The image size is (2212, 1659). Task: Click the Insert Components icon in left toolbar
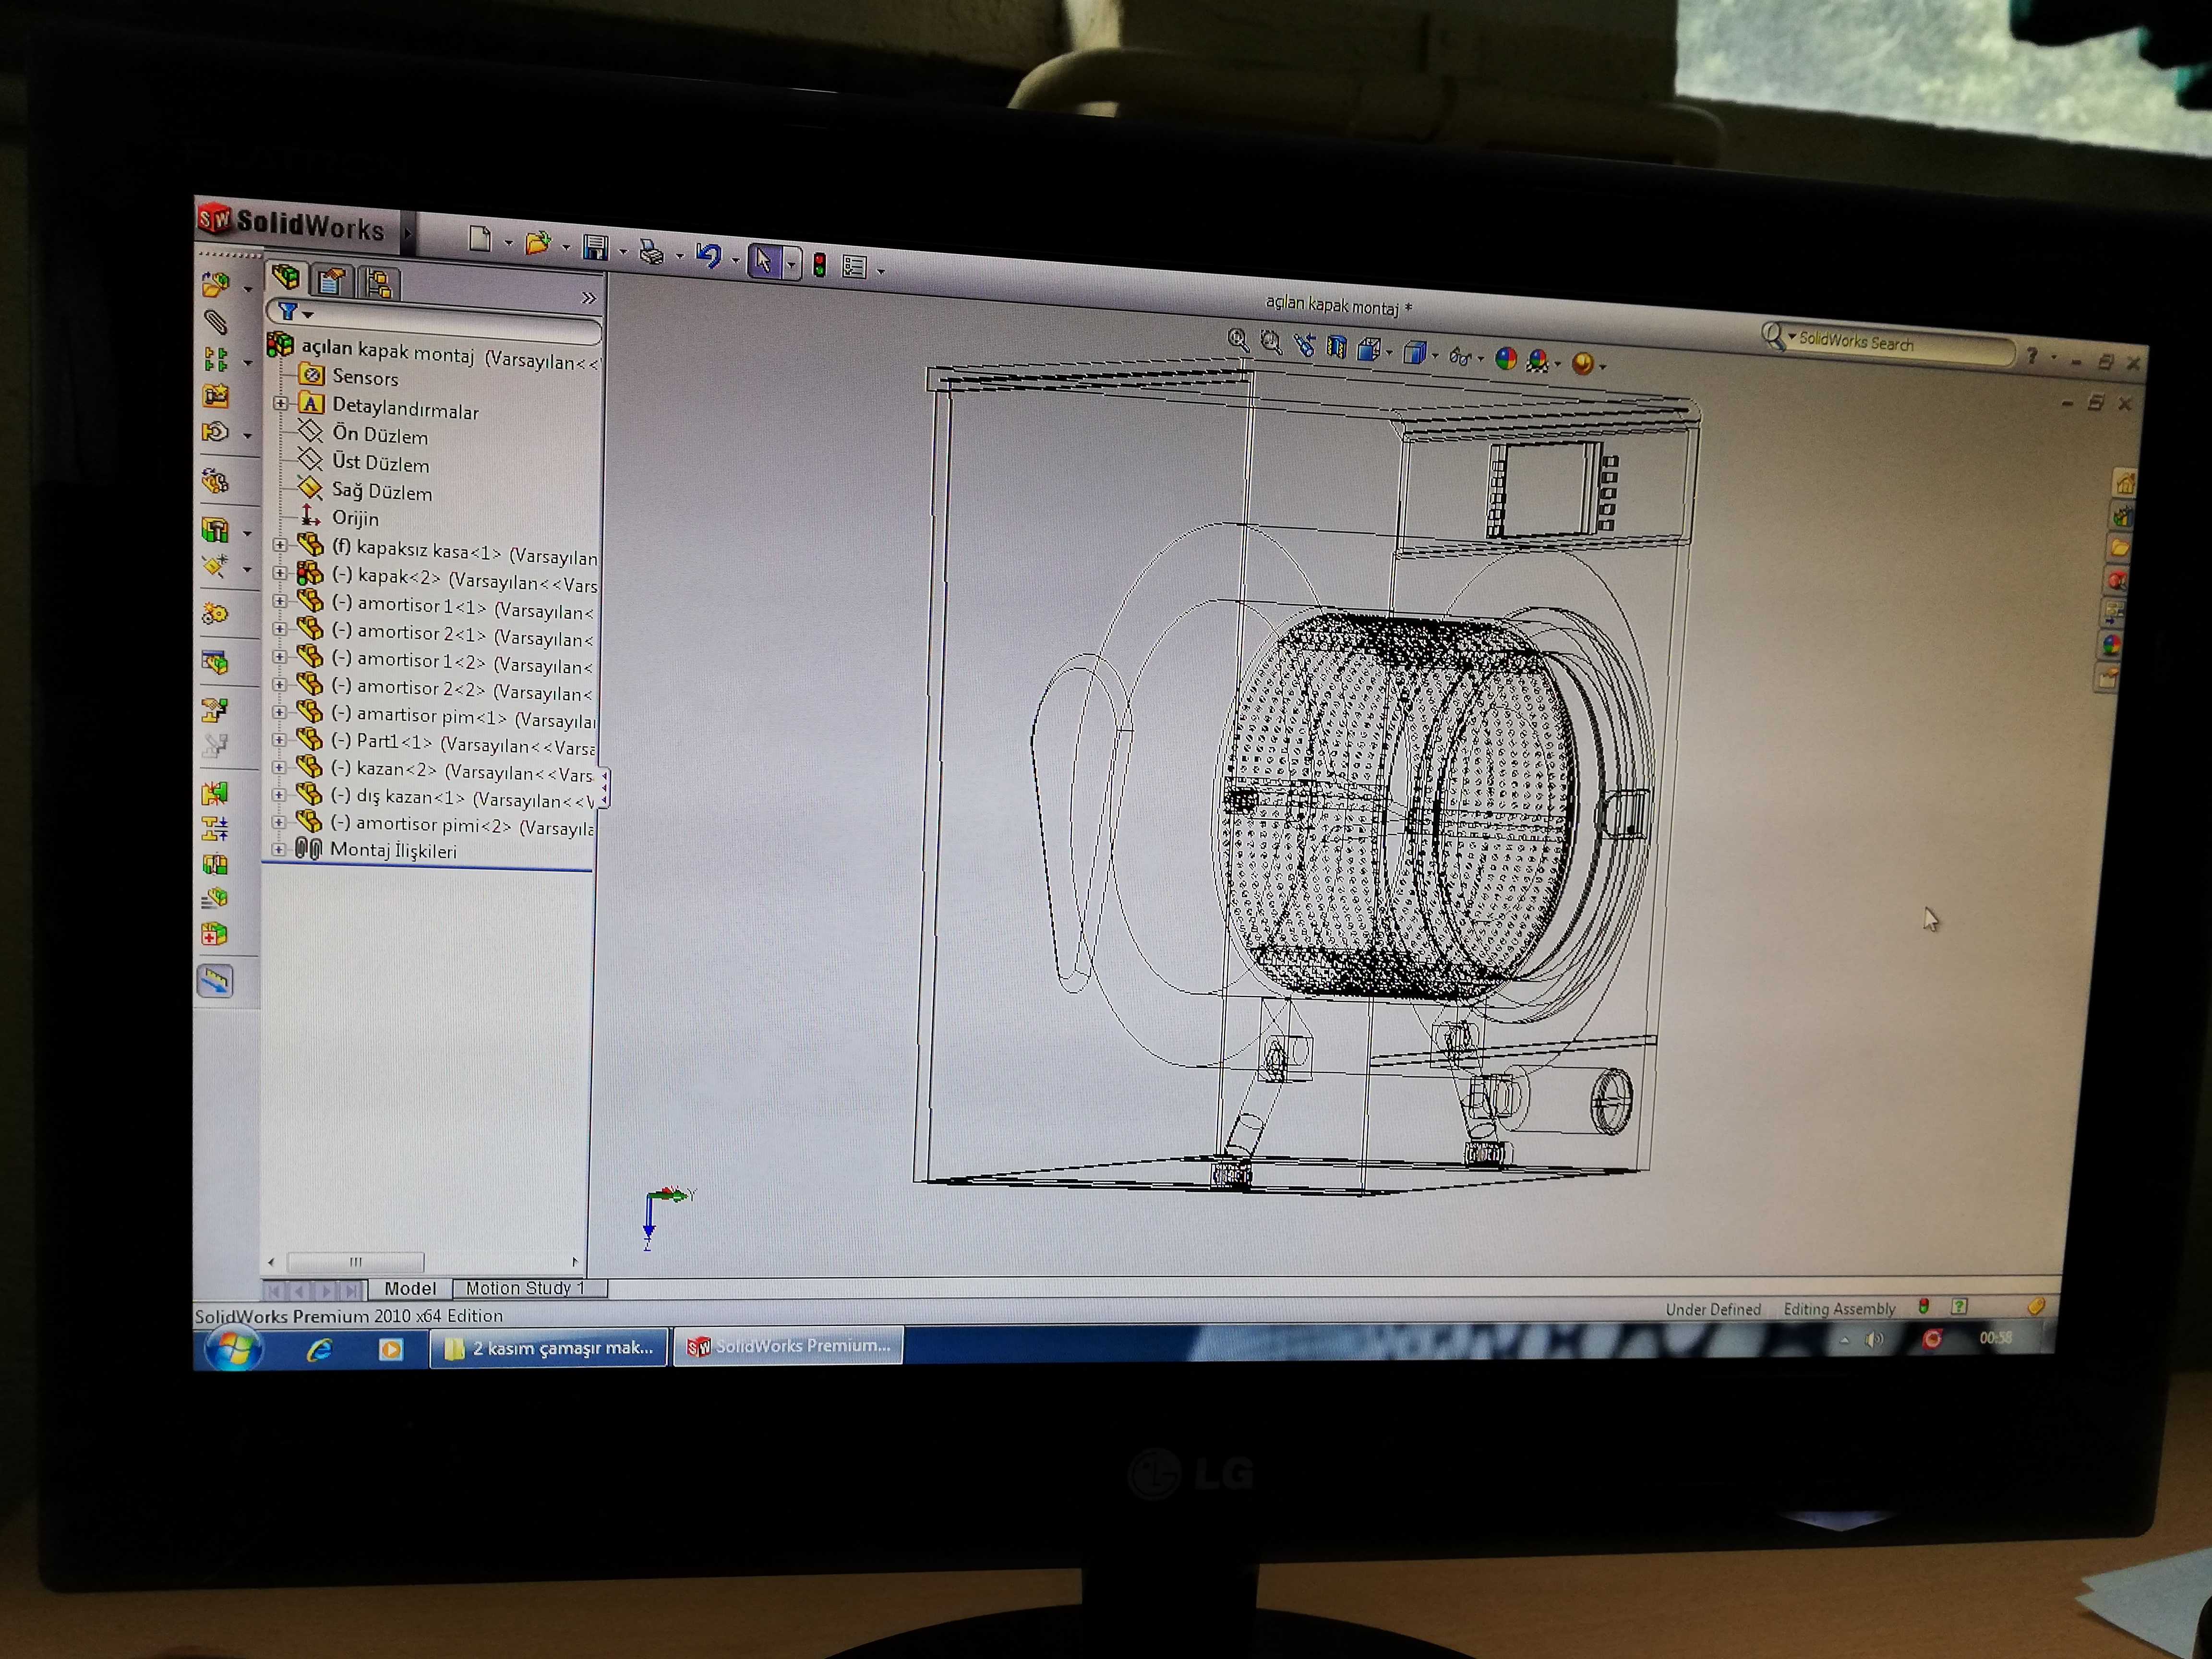click(216, 285)
